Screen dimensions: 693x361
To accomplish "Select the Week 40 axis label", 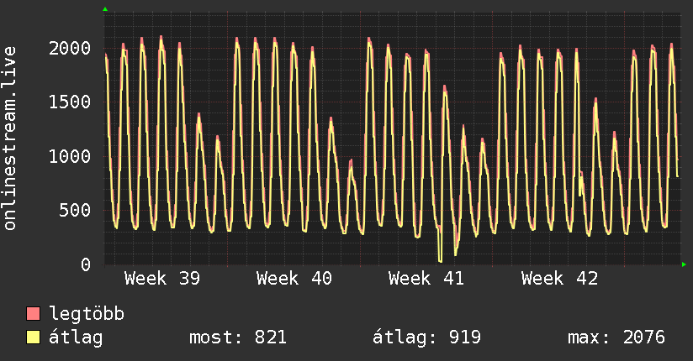I will [x=294, y=279].
